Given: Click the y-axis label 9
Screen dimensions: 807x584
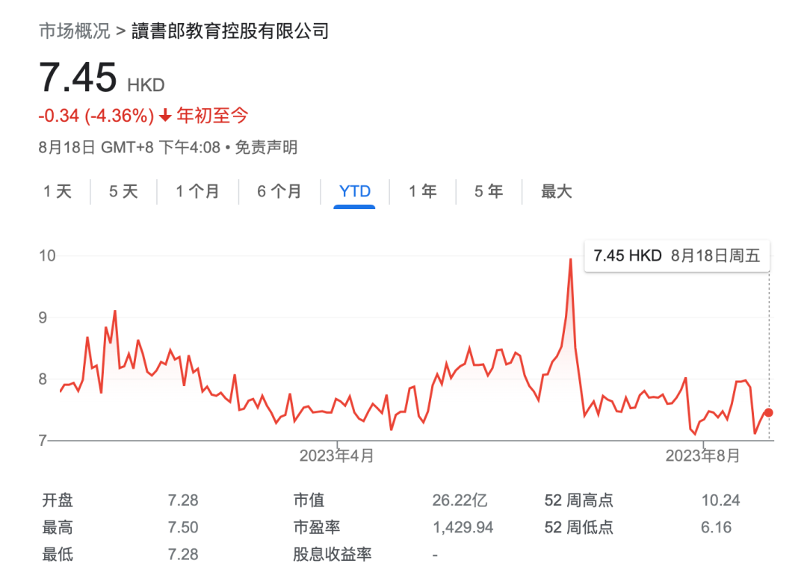Looking at the screenshot, I should (43, 317).
